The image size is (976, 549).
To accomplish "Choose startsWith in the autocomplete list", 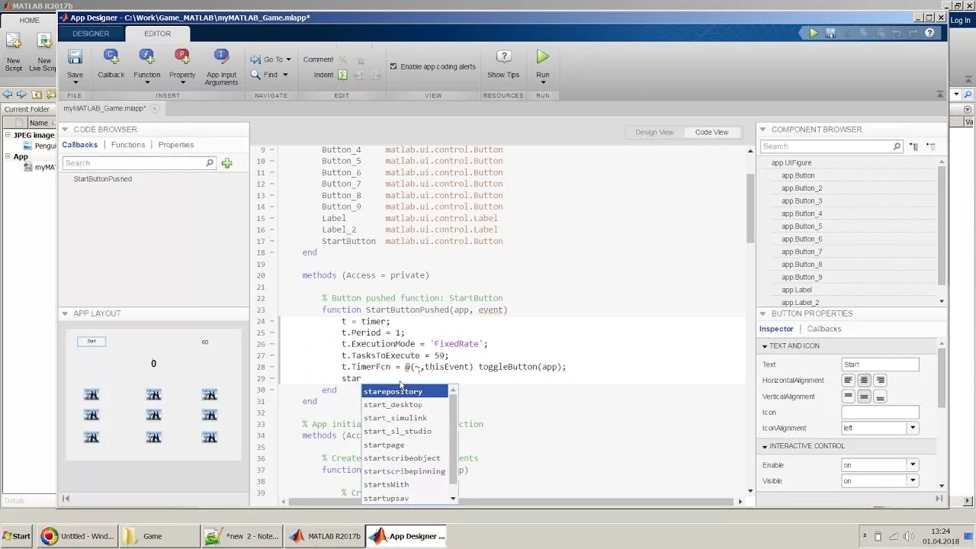I will pos(405,484).
